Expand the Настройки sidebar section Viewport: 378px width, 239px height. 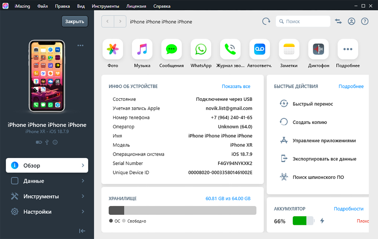(47, 212)
